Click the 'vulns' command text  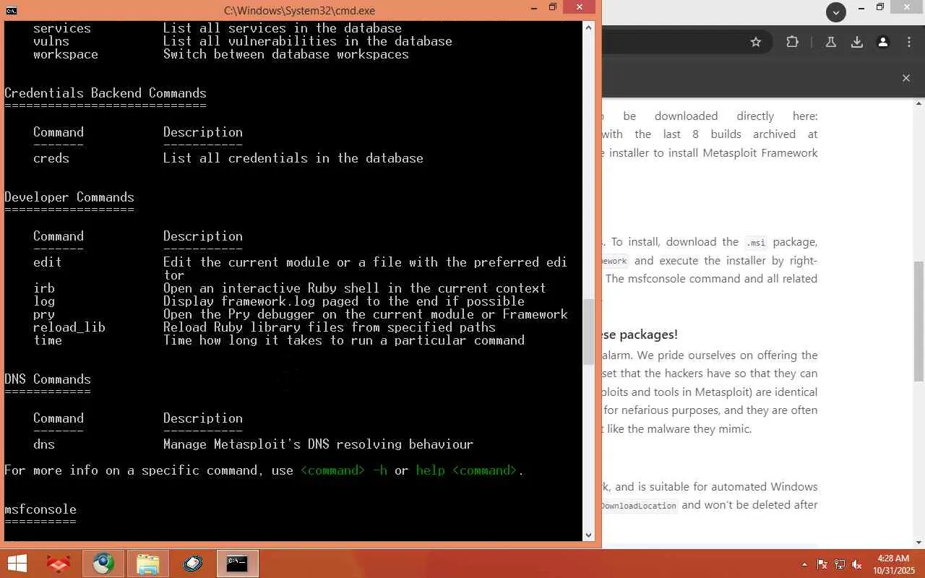tap(51, 41)
